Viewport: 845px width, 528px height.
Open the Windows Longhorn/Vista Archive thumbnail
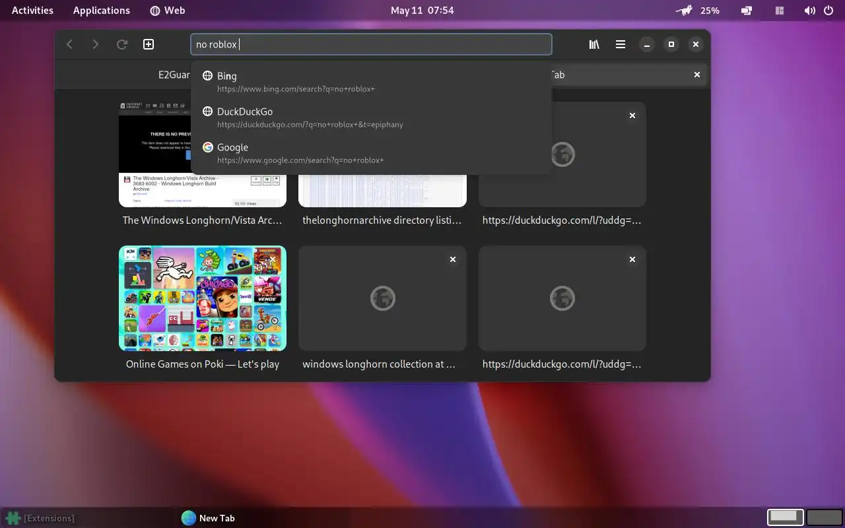[x=203, y=154]
